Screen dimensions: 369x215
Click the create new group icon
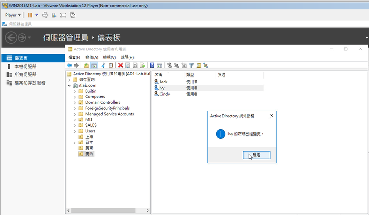click(176, 66)
